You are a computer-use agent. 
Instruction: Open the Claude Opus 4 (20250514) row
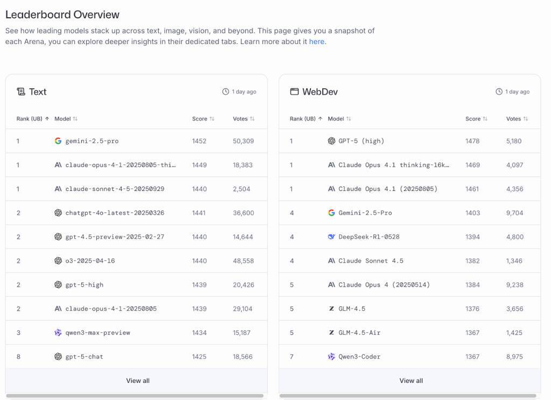384,284
